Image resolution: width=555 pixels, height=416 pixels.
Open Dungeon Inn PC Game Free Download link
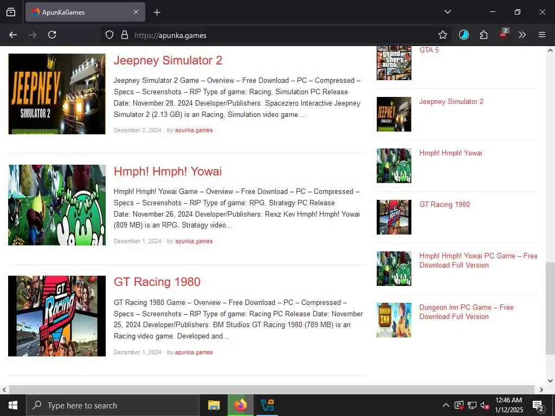pyautogui.click(x=466, y=312)
